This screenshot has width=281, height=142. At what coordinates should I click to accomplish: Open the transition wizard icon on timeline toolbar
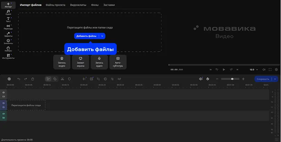click(119, 79)
